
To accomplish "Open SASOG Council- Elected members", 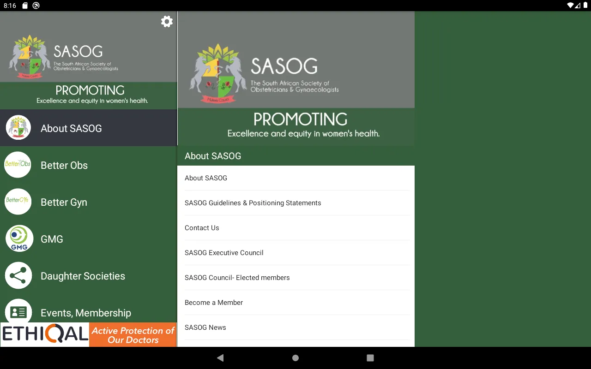I will [296, 278].
